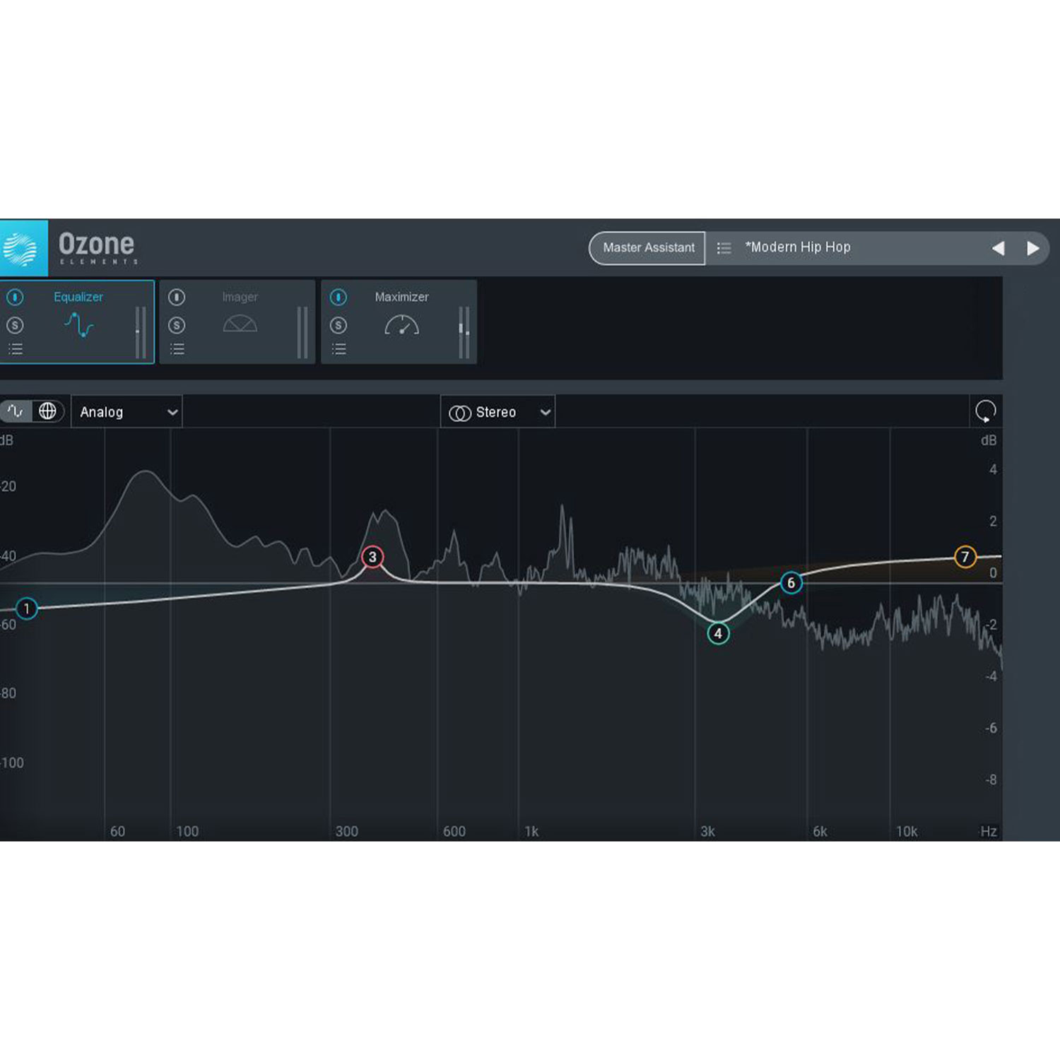Select the *Modern Hip Hop preset name
1060x1060 pixels.
(797, 247)
